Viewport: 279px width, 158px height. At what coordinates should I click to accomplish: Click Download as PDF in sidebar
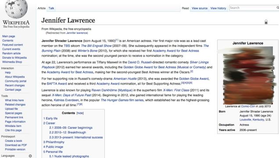[x=16, y=145]
